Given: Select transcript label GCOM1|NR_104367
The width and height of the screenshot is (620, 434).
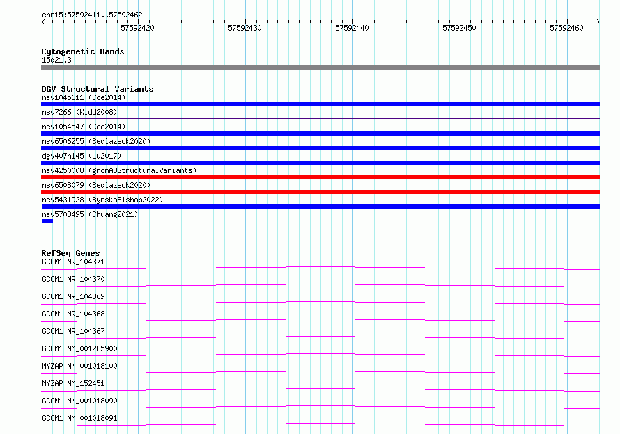Looking at the screenshot, I should [x=73, y=331].
